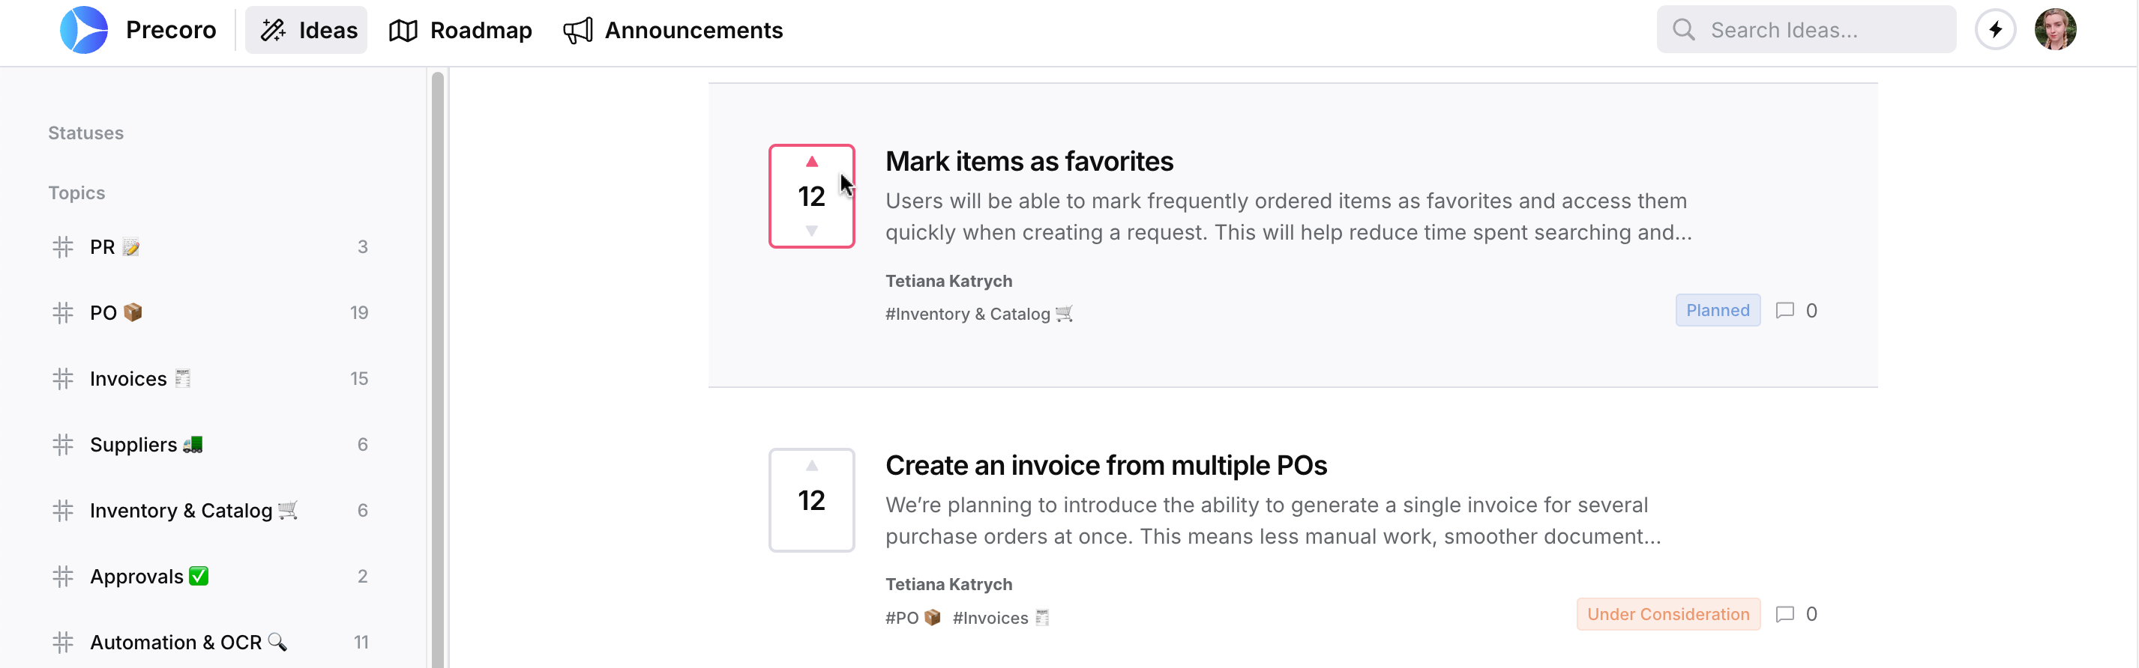Click the search magnifier icon
This screenshot has height=668, width=2139.
(1683, 30)
